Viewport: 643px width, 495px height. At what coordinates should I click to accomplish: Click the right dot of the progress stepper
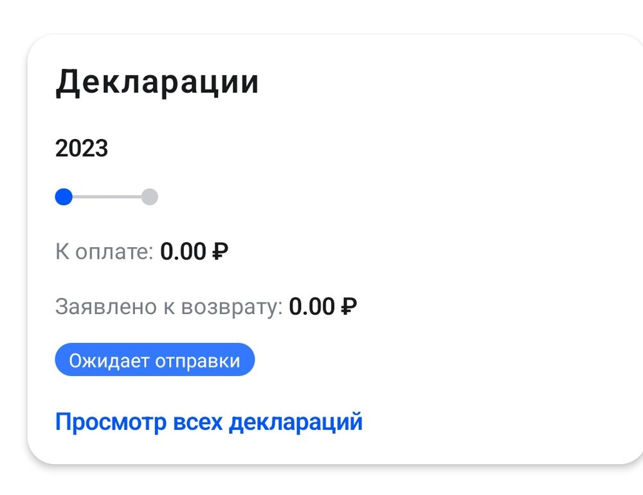tap(150, 196)
